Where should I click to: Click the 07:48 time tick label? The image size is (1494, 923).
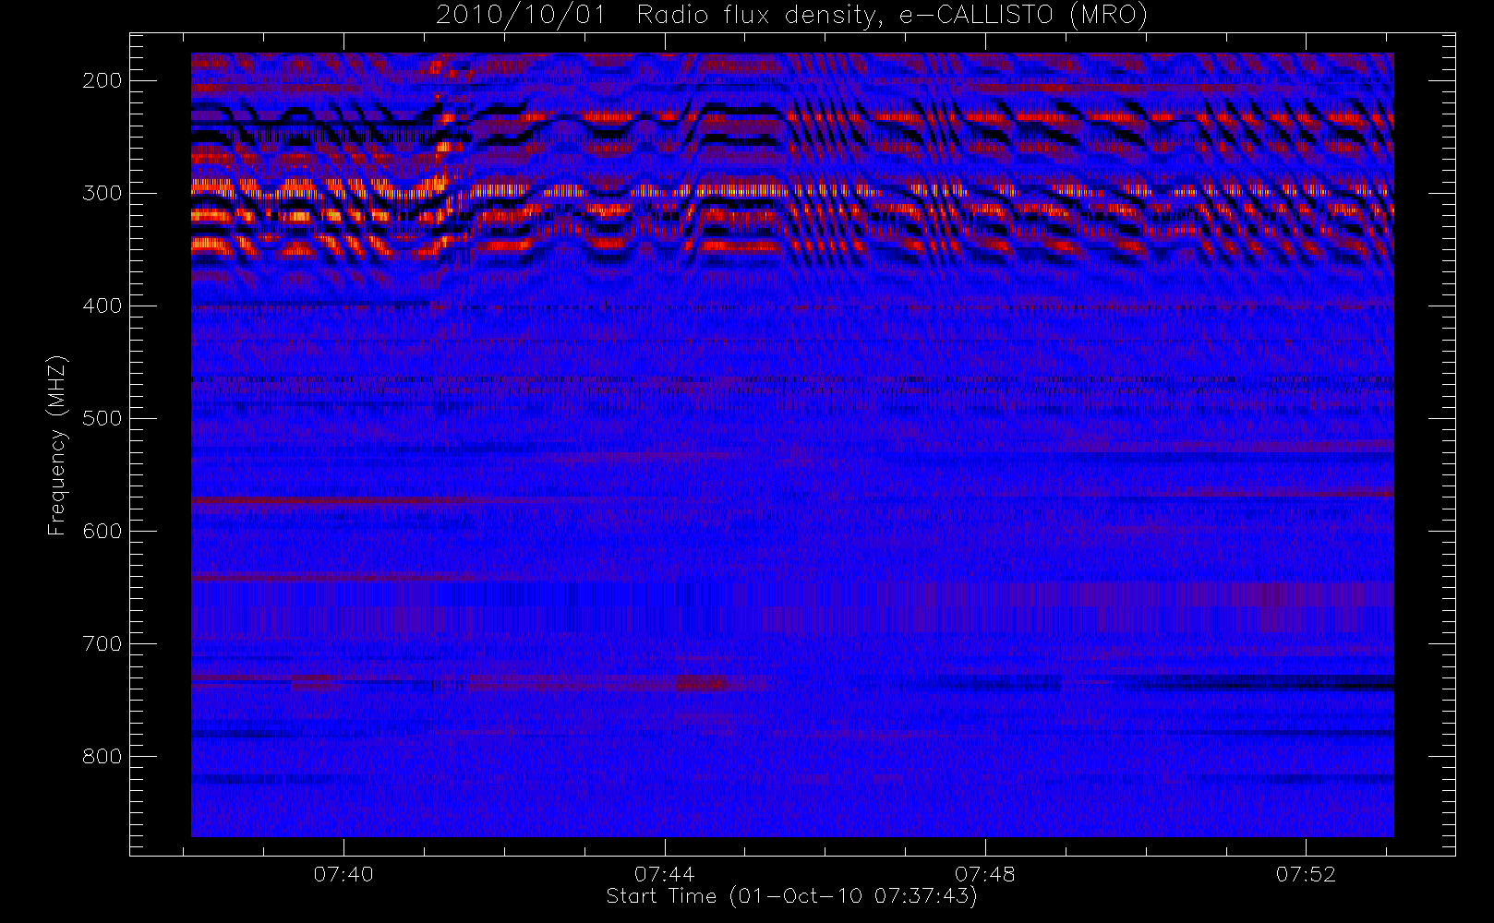[985, 874]
